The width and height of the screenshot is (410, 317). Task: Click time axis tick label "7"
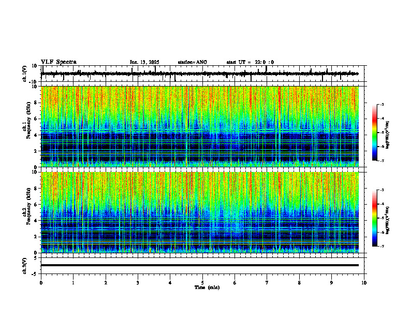(x=267, y=283)
